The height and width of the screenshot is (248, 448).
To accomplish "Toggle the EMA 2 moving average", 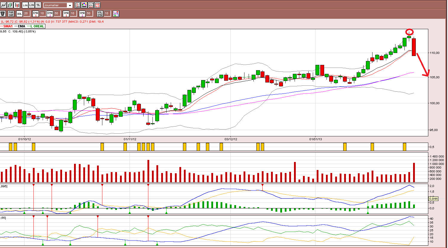I will click(50, 14).
